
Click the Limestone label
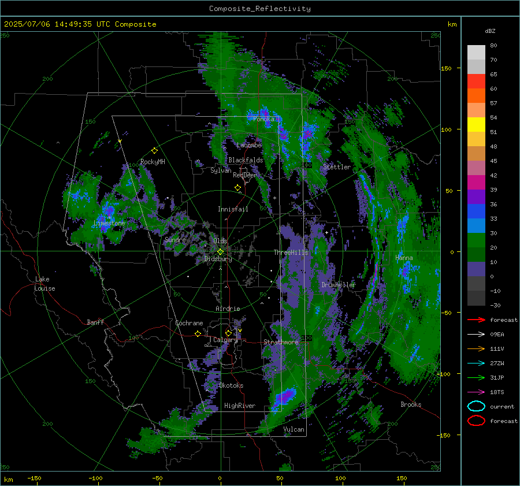click(x=109, y=223)
